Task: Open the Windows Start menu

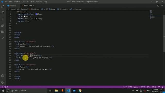Action: [3, 91]
